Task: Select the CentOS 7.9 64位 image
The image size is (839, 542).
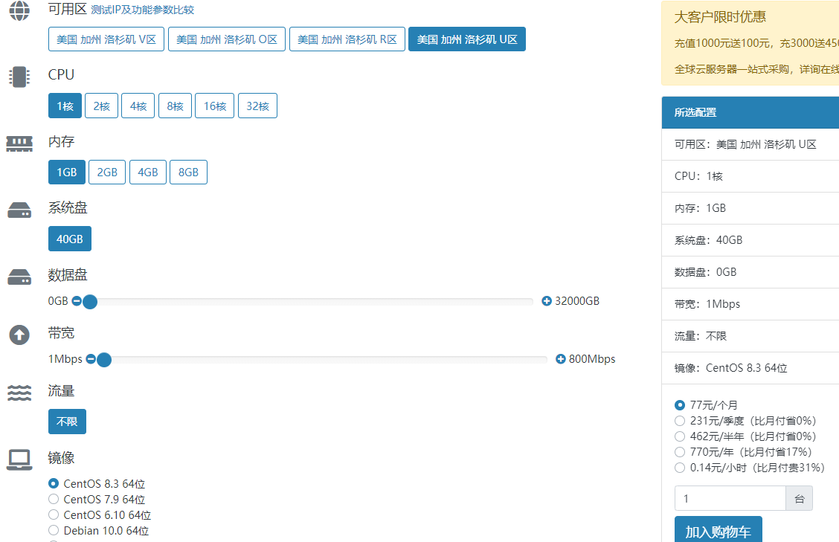Action: (54, 500)
